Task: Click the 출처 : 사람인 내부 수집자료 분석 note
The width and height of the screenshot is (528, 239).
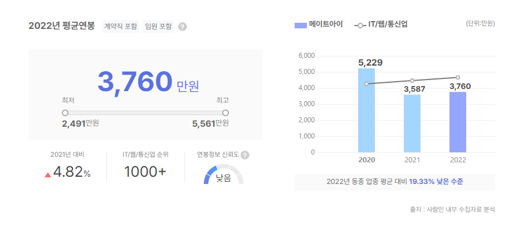Action: pos(453,210)
